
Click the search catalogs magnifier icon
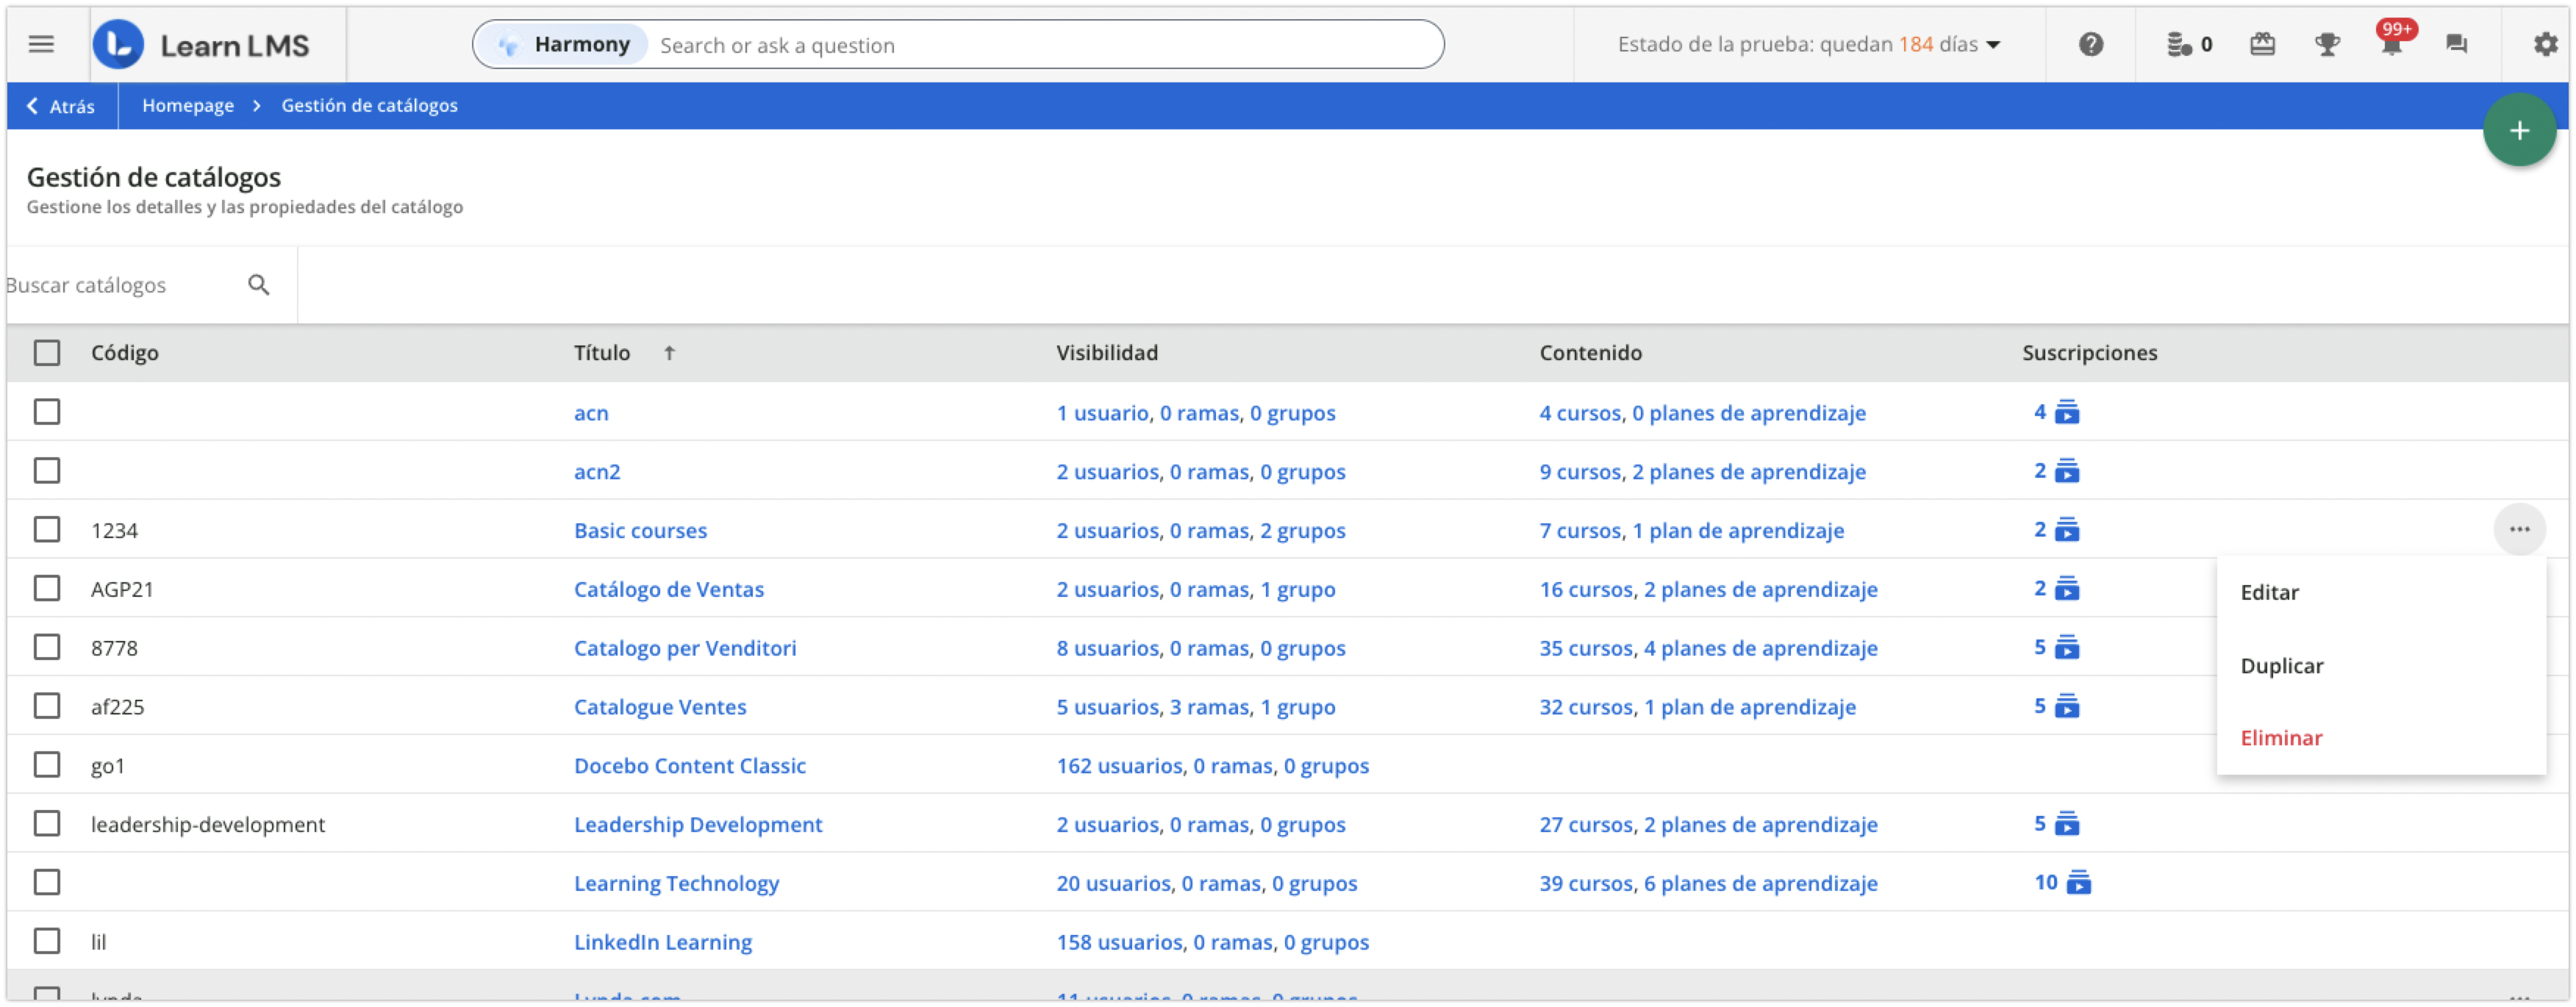(259, 285)
